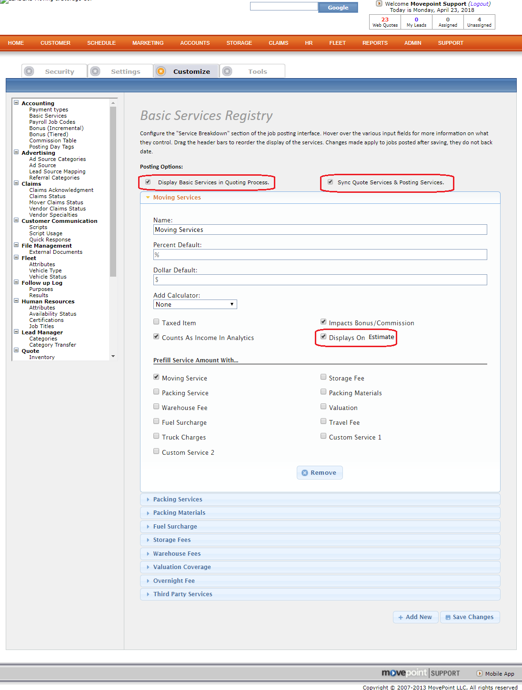
Task: Open the REPORTS menu
Action: click(375, 43)
